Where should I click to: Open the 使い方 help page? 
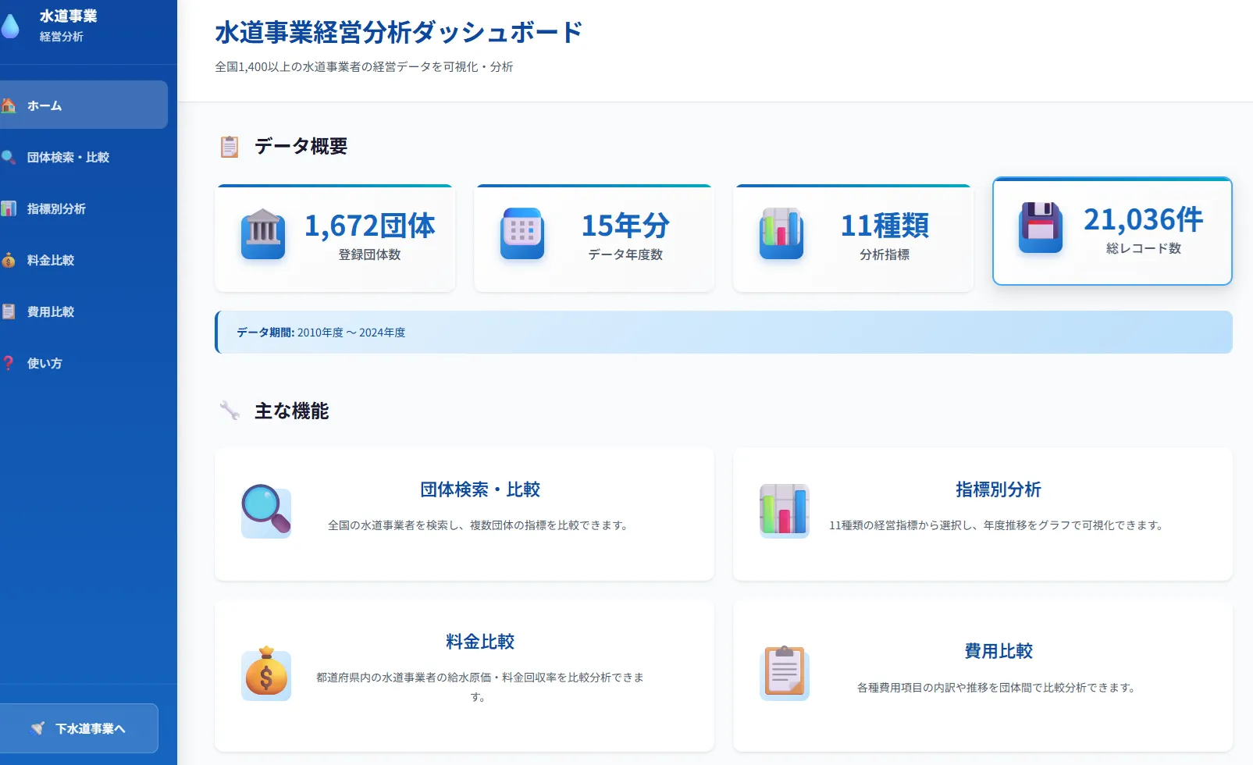[x=84, y=363]
